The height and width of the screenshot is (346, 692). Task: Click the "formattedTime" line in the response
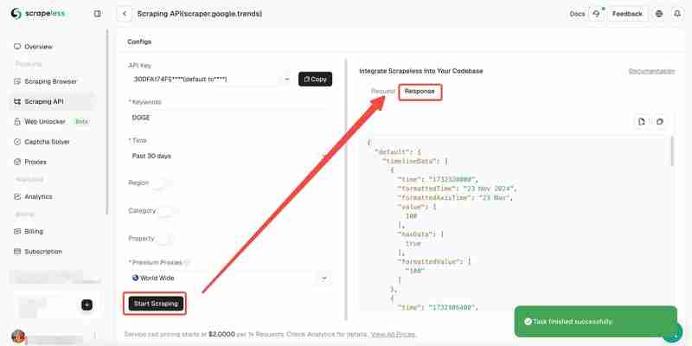[x=457, y=189]
